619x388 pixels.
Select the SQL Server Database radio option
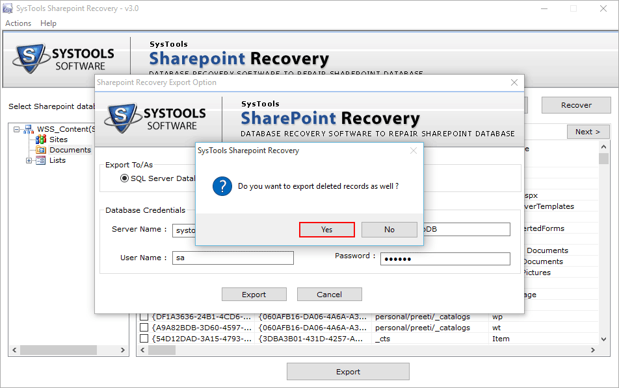[x=124, y=178]
